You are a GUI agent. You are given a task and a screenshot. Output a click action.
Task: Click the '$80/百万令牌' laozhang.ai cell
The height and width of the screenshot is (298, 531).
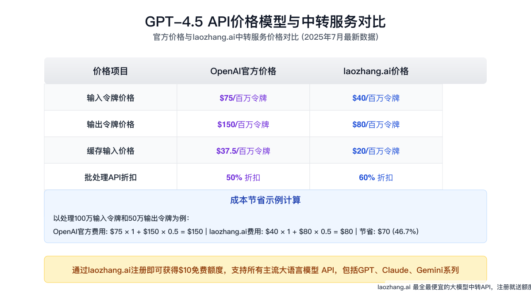tap(376, 124)
